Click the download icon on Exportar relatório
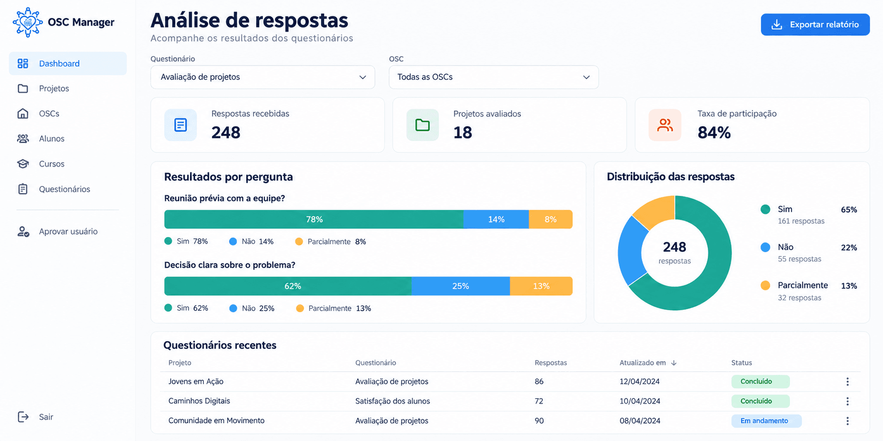 coord(776,25)
